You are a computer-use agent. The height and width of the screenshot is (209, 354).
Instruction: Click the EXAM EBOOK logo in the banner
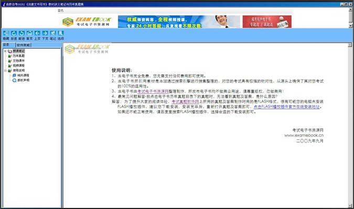(87, 21)
